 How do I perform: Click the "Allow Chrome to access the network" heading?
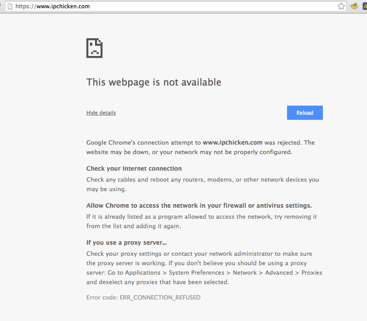click(x=199, y=205)
